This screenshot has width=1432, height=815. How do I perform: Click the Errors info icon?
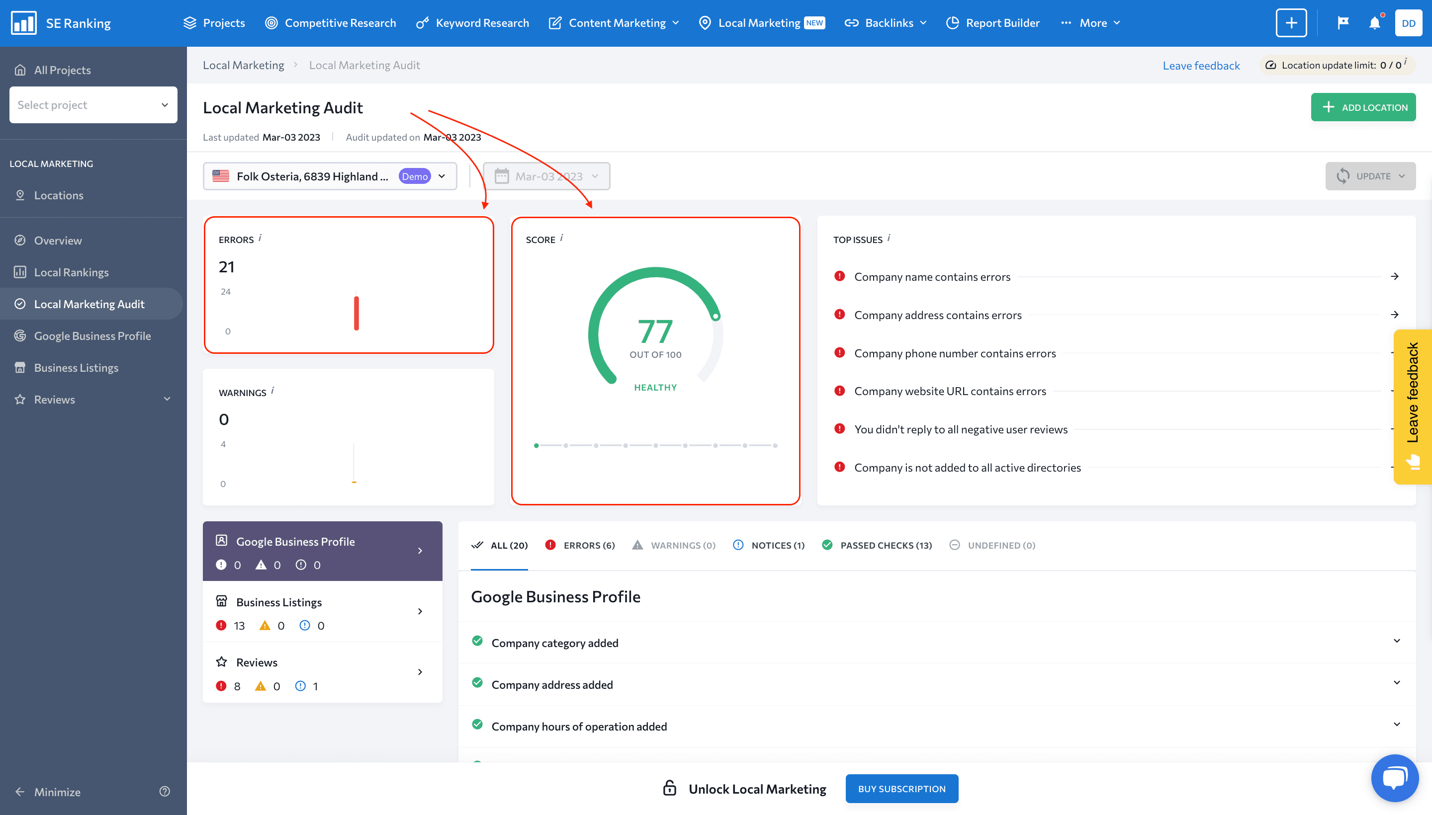tap(260, 238)
